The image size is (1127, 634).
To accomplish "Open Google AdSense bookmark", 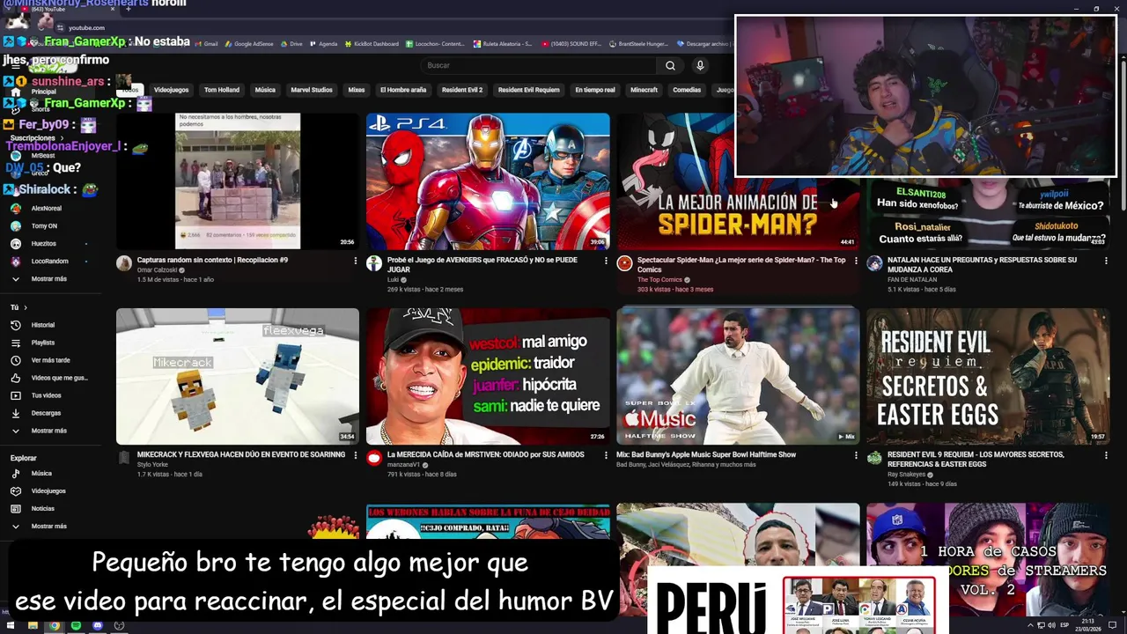I will point(249,44).
